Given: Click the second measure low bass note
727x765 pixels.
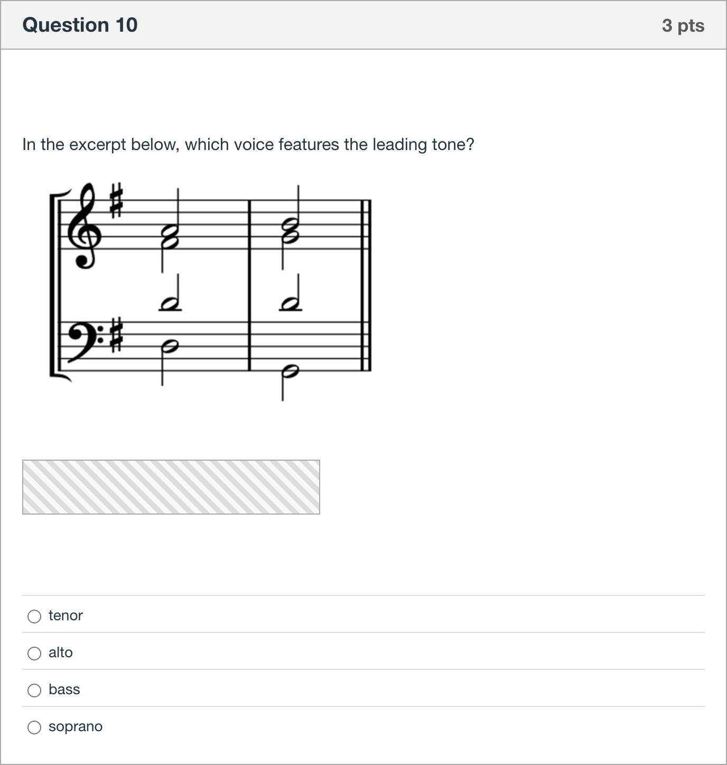Looking at the screenshot, I should coord(289,374).
